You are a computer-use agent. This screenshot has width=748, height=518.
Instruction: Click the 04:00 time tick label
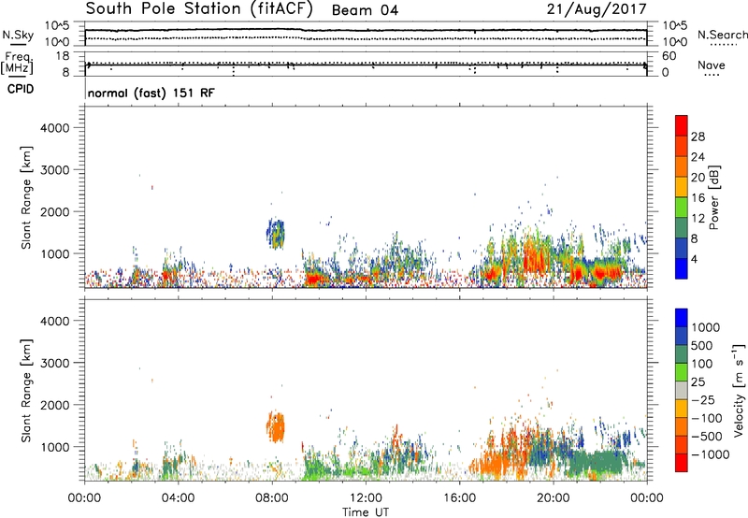pos(179,498)
